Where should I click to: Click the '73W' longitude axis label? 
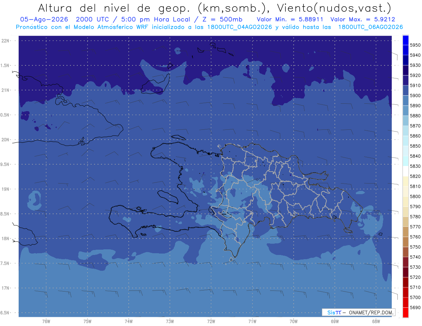[x=170, y=321]
